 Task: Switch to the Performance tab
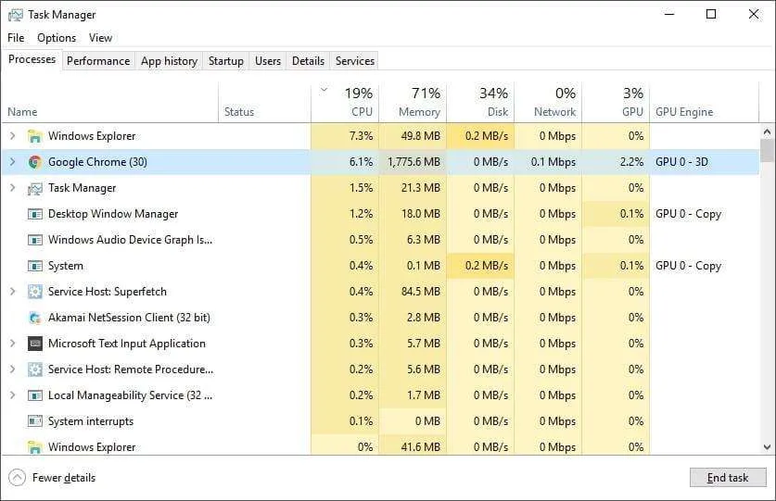point(98,61)
